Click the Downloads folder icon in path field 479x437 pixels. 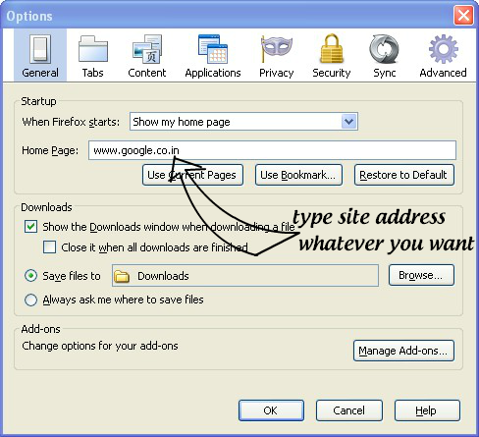tap(122, 276)
